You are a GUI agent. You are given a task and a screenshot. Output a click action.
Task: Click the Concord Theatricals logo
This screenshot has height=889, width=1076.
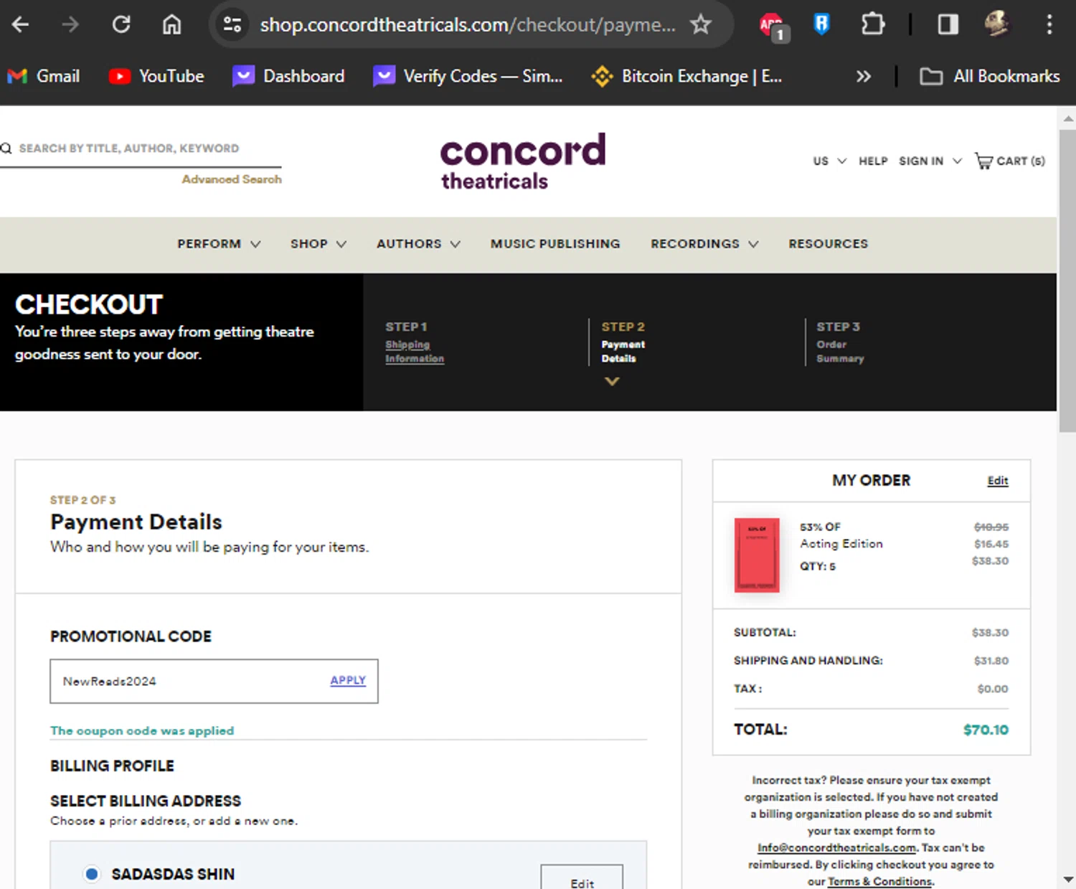pyautogui.click(x=523, y=161)
